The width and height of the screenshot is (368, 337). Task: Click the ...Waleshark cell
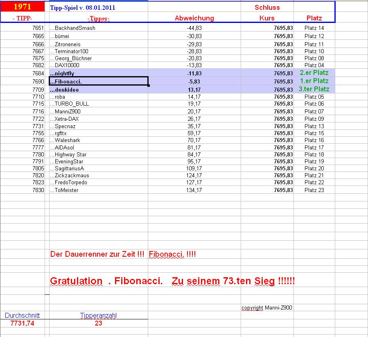[x=98, y=140]
